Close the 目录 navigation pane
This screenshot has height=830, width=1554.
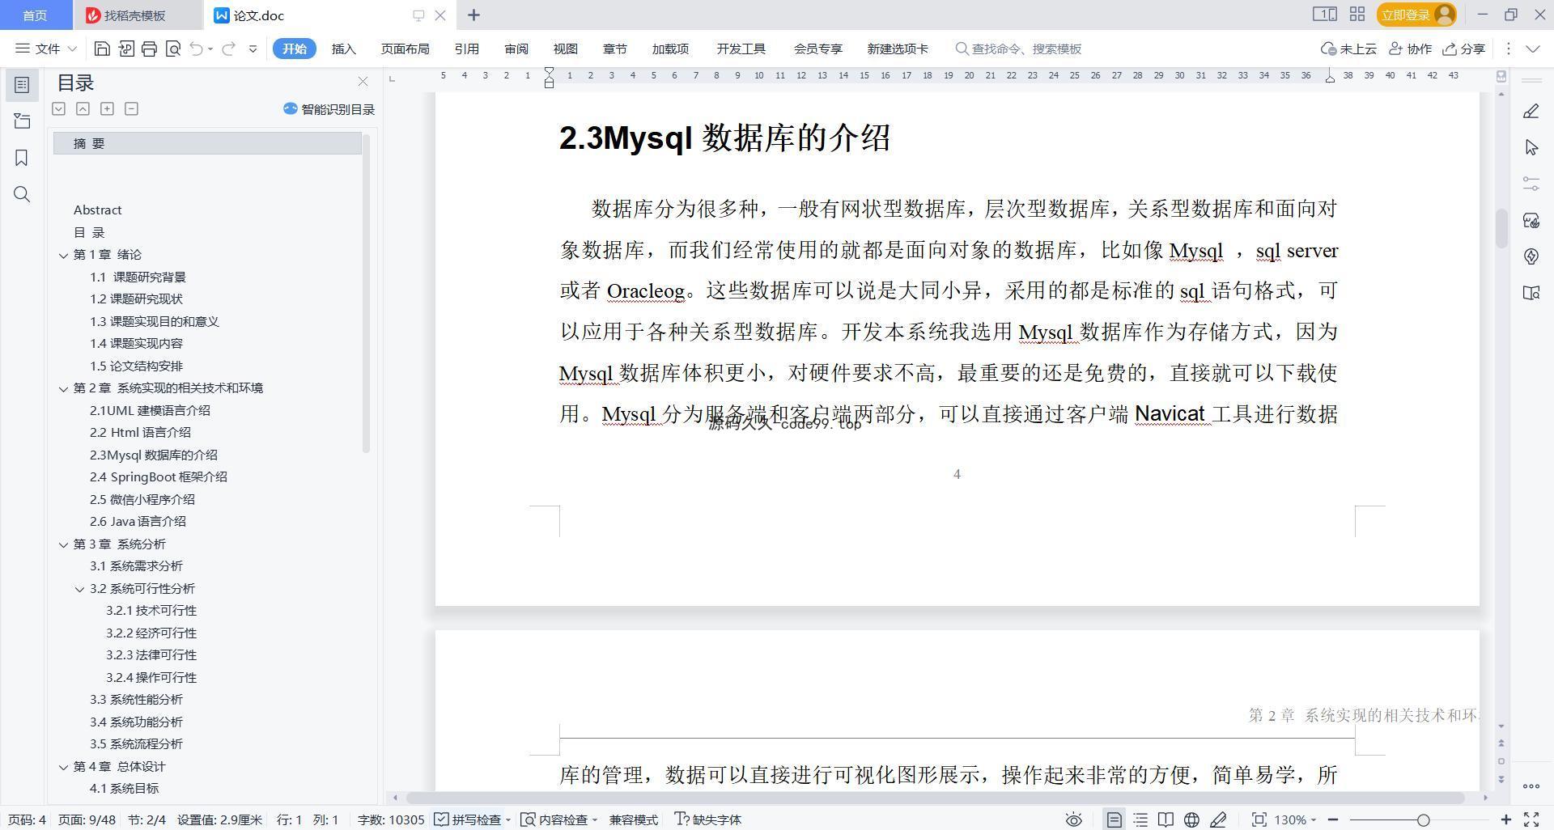pyautogui.click(x=363, y=82)
